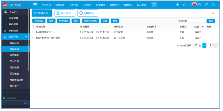Click the shirt theme icon

click(206, 5)
